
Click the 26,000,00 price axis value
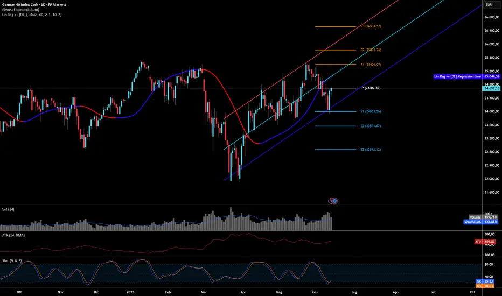(x=492, y=44)
